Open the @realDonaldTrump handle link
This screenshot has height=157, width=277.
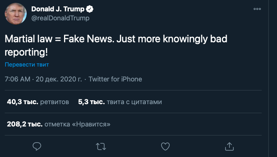[x=61, y=18]
